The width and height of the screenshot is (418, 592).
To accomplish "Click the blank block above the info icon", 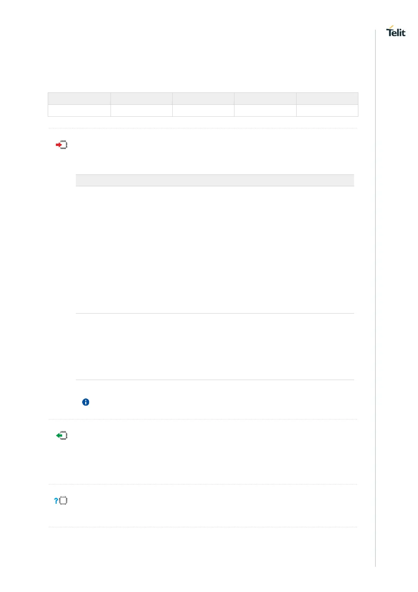I will click(x=215, y=347).
